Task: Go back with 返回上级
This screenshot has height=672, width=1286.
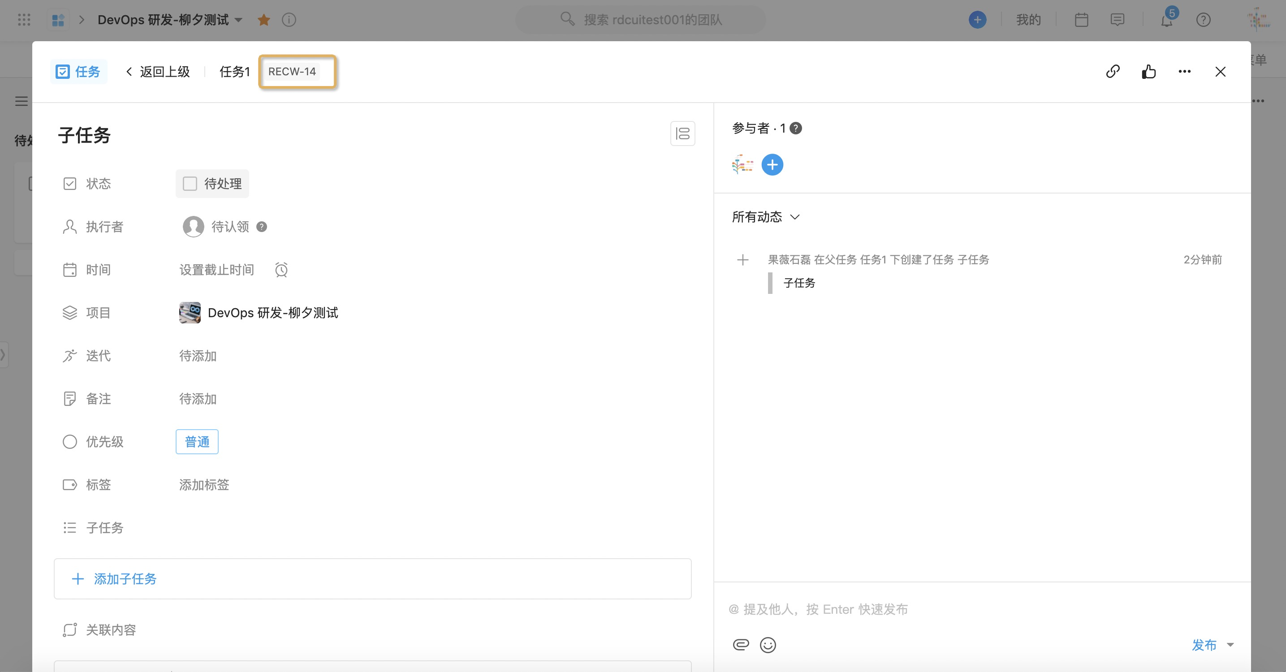Action: click(158, 71)
